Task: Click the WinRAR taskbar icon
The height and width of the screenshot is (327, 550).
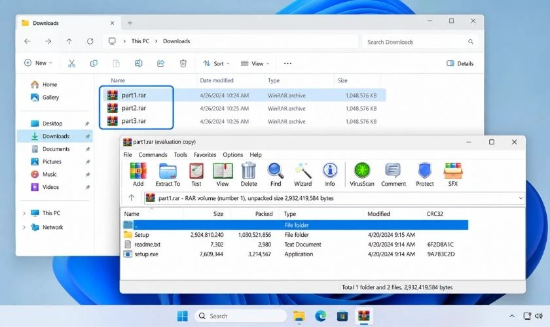Action: pos(364,316)
